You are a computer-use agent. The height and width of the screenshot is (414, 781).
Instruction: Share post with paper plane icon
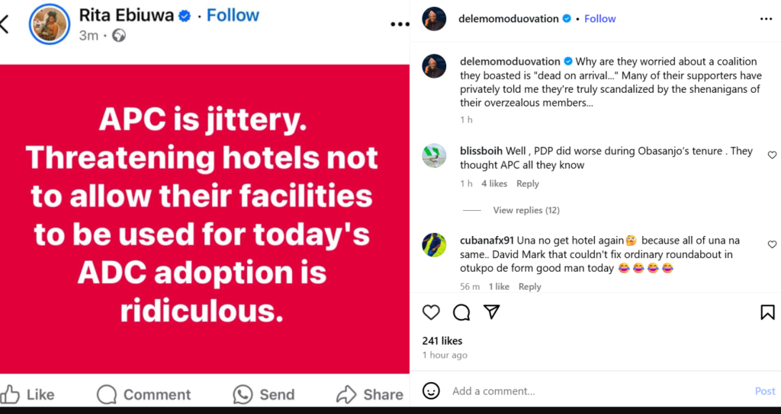pyautogui.click(x=492, y=312)
